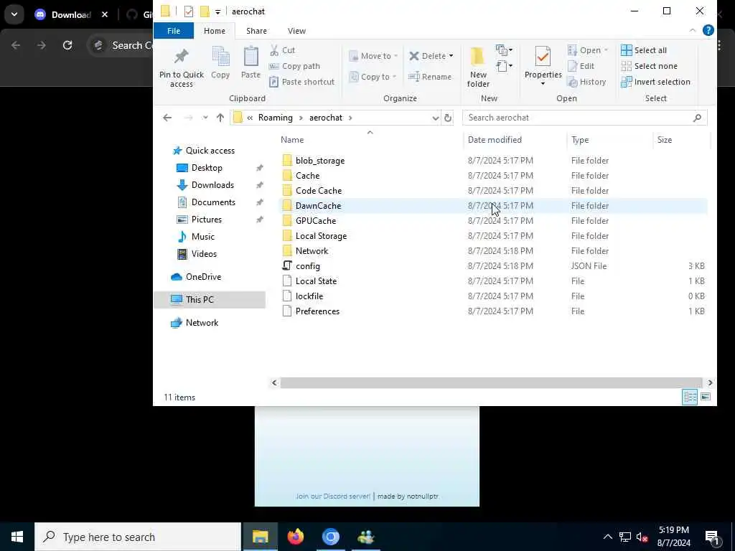Open Network in navigation pane
The height and width of the screenshot is (551, 735).
202,323
